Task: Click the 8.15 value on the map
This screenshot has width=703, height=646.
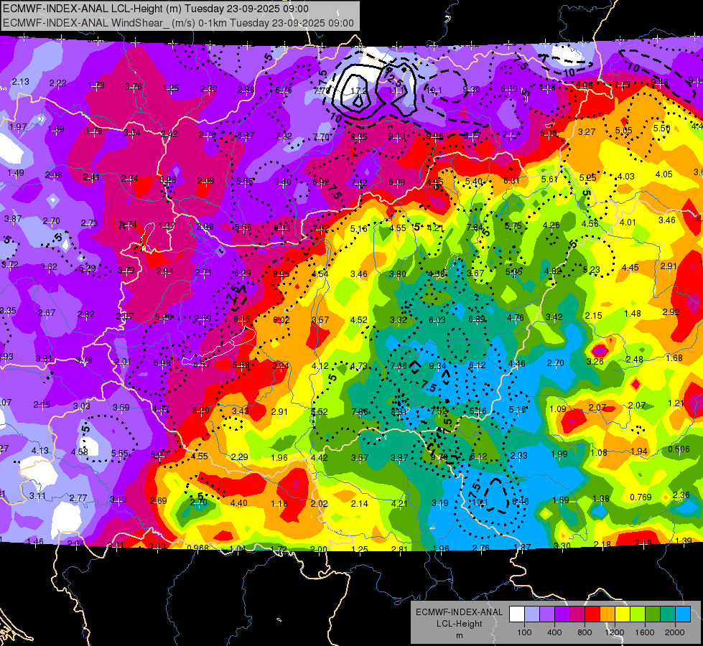Action: [242, 319]
